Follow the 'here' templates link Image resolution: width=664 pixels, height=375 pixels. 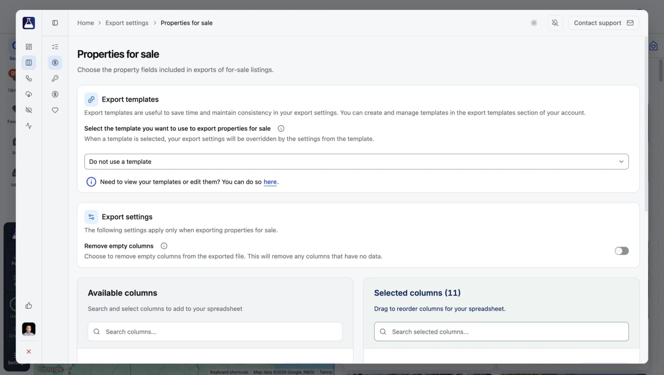point(270,182)
